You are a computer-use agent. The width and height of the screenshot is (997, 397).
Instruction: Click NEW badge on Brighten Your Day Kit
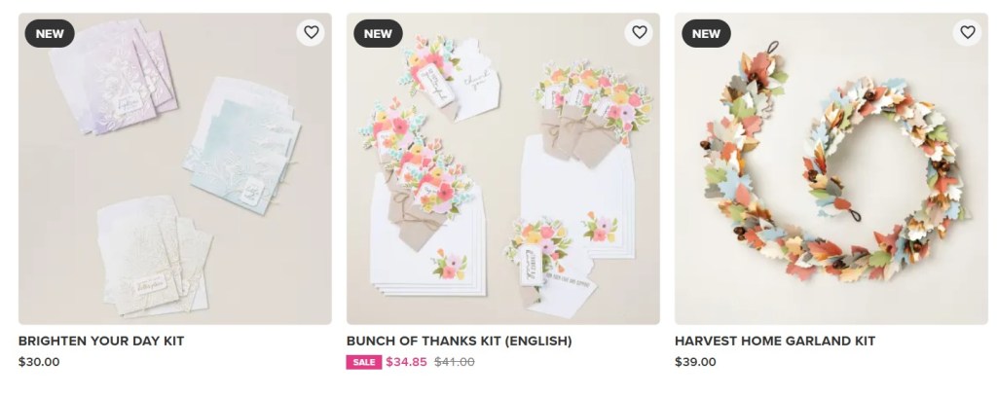pos(49,33)
